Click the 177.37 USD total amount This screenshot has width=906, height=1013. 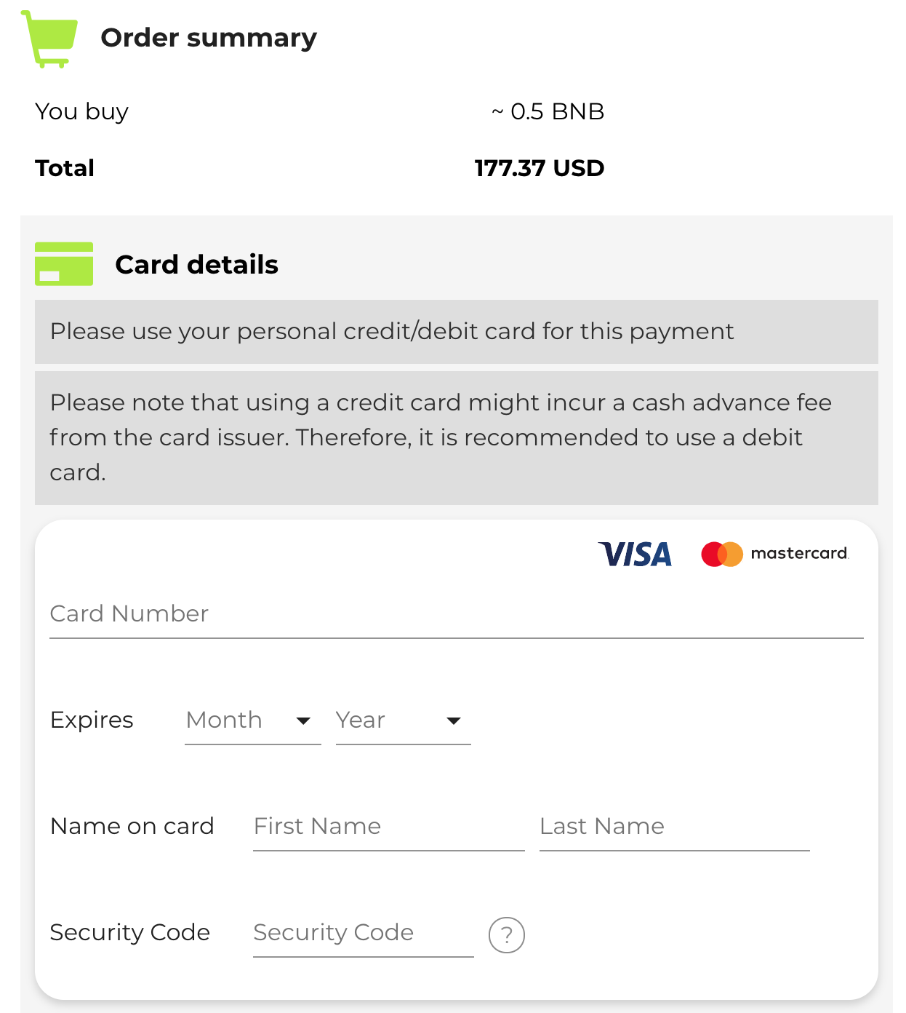pos(539,168)
